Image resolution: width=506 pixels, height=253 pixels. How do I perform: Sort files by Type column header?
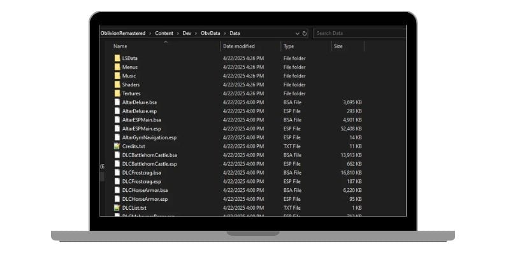pos(289,46)
